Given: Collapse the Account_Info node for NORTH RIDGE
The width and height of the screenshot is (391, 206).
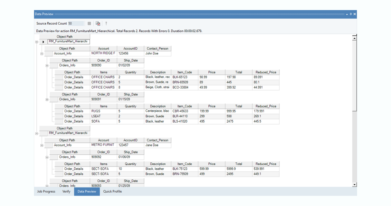Looking at the screenshot, I should coord(42,54).
